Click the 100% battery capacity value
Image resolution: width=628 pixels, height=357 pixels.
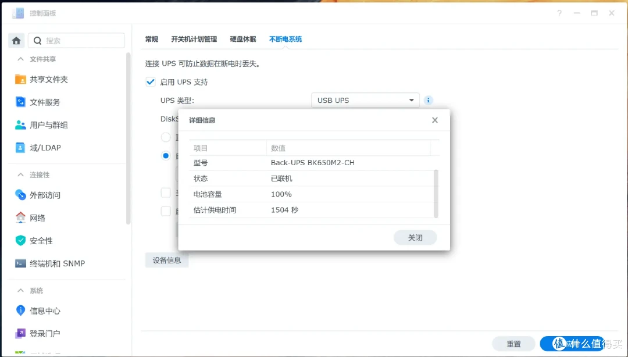(281, 194)
